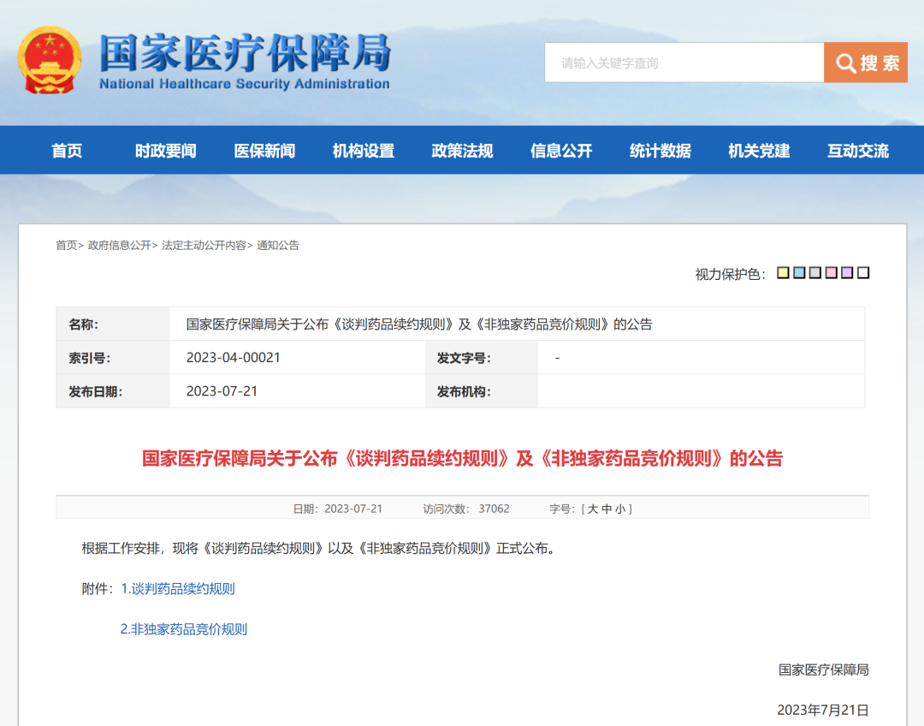Click the signature date 2023年7月21日
Screen dimensions: 924x726
(823, 710)
